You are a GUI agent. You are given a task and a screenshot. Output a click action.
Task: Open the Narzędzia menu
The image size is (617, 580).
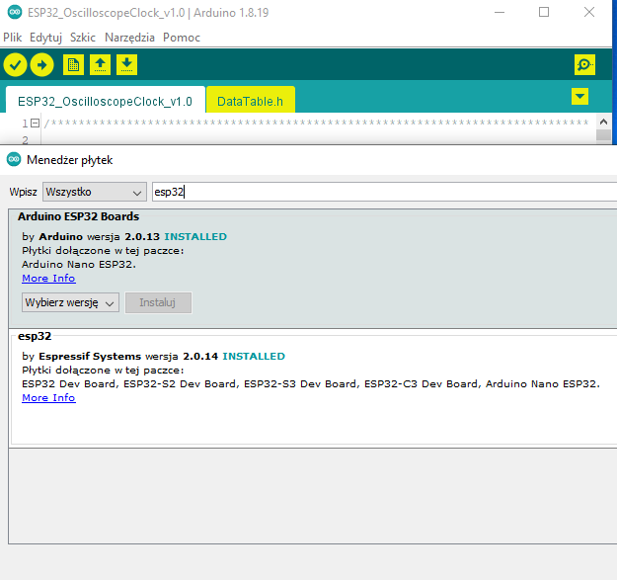129,38
